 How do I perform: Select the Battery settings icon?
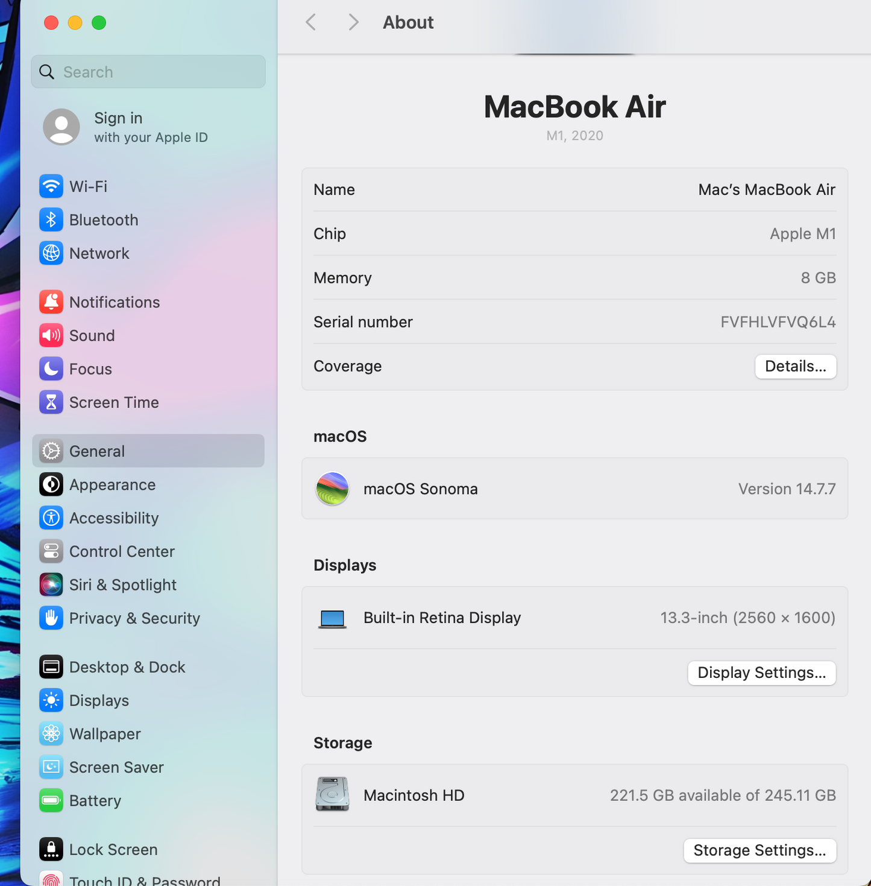point(51,800)
